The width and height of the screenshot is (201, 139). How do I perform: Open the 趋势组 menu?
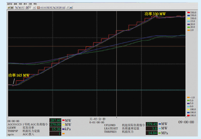click(10, 4)
